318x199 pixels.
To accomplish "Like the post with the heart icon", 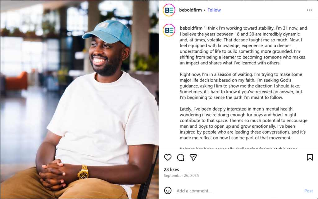I will tap(168, 158).
